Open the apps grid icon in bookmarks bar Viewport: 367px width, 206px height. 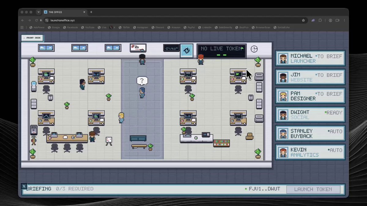[22, 28]
